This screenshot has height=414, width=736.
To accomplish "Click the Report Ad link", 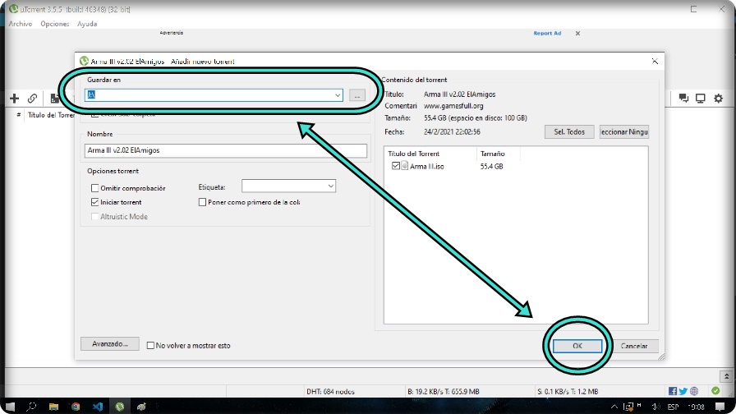I will tap(547, 34).
